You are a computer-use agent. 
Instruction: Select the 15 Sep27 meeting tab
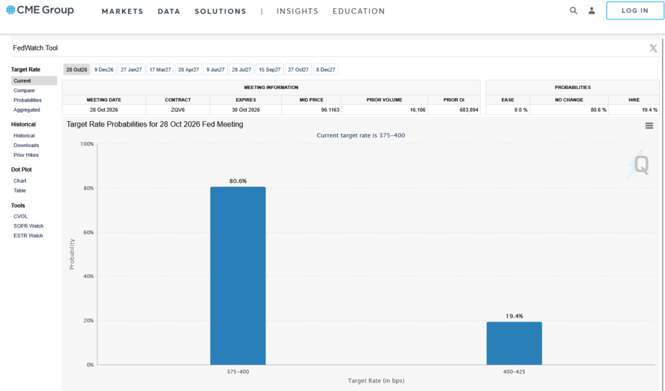270,69
